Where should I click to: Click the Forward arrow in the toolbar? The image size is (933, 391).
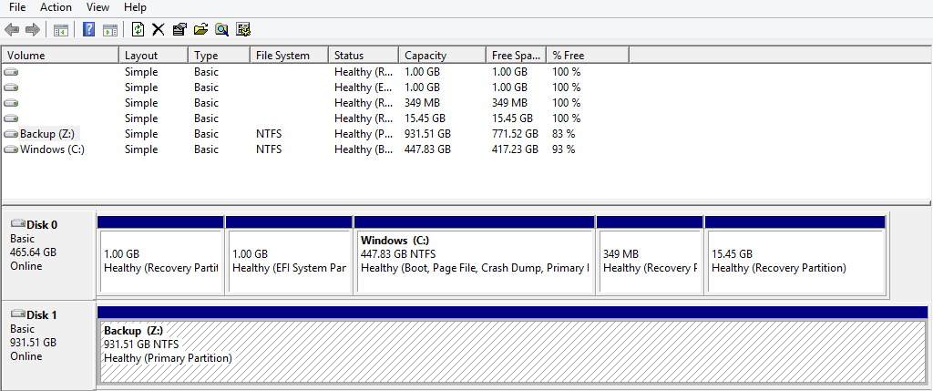[x=33, y=29]
